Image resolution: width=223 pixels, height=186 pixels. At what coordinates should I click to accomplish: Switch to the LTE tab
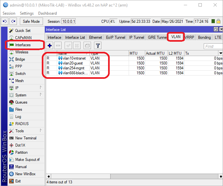(218, 37)
